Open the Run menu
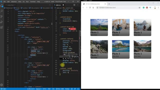The image size is (160, 90). [27, 1]
